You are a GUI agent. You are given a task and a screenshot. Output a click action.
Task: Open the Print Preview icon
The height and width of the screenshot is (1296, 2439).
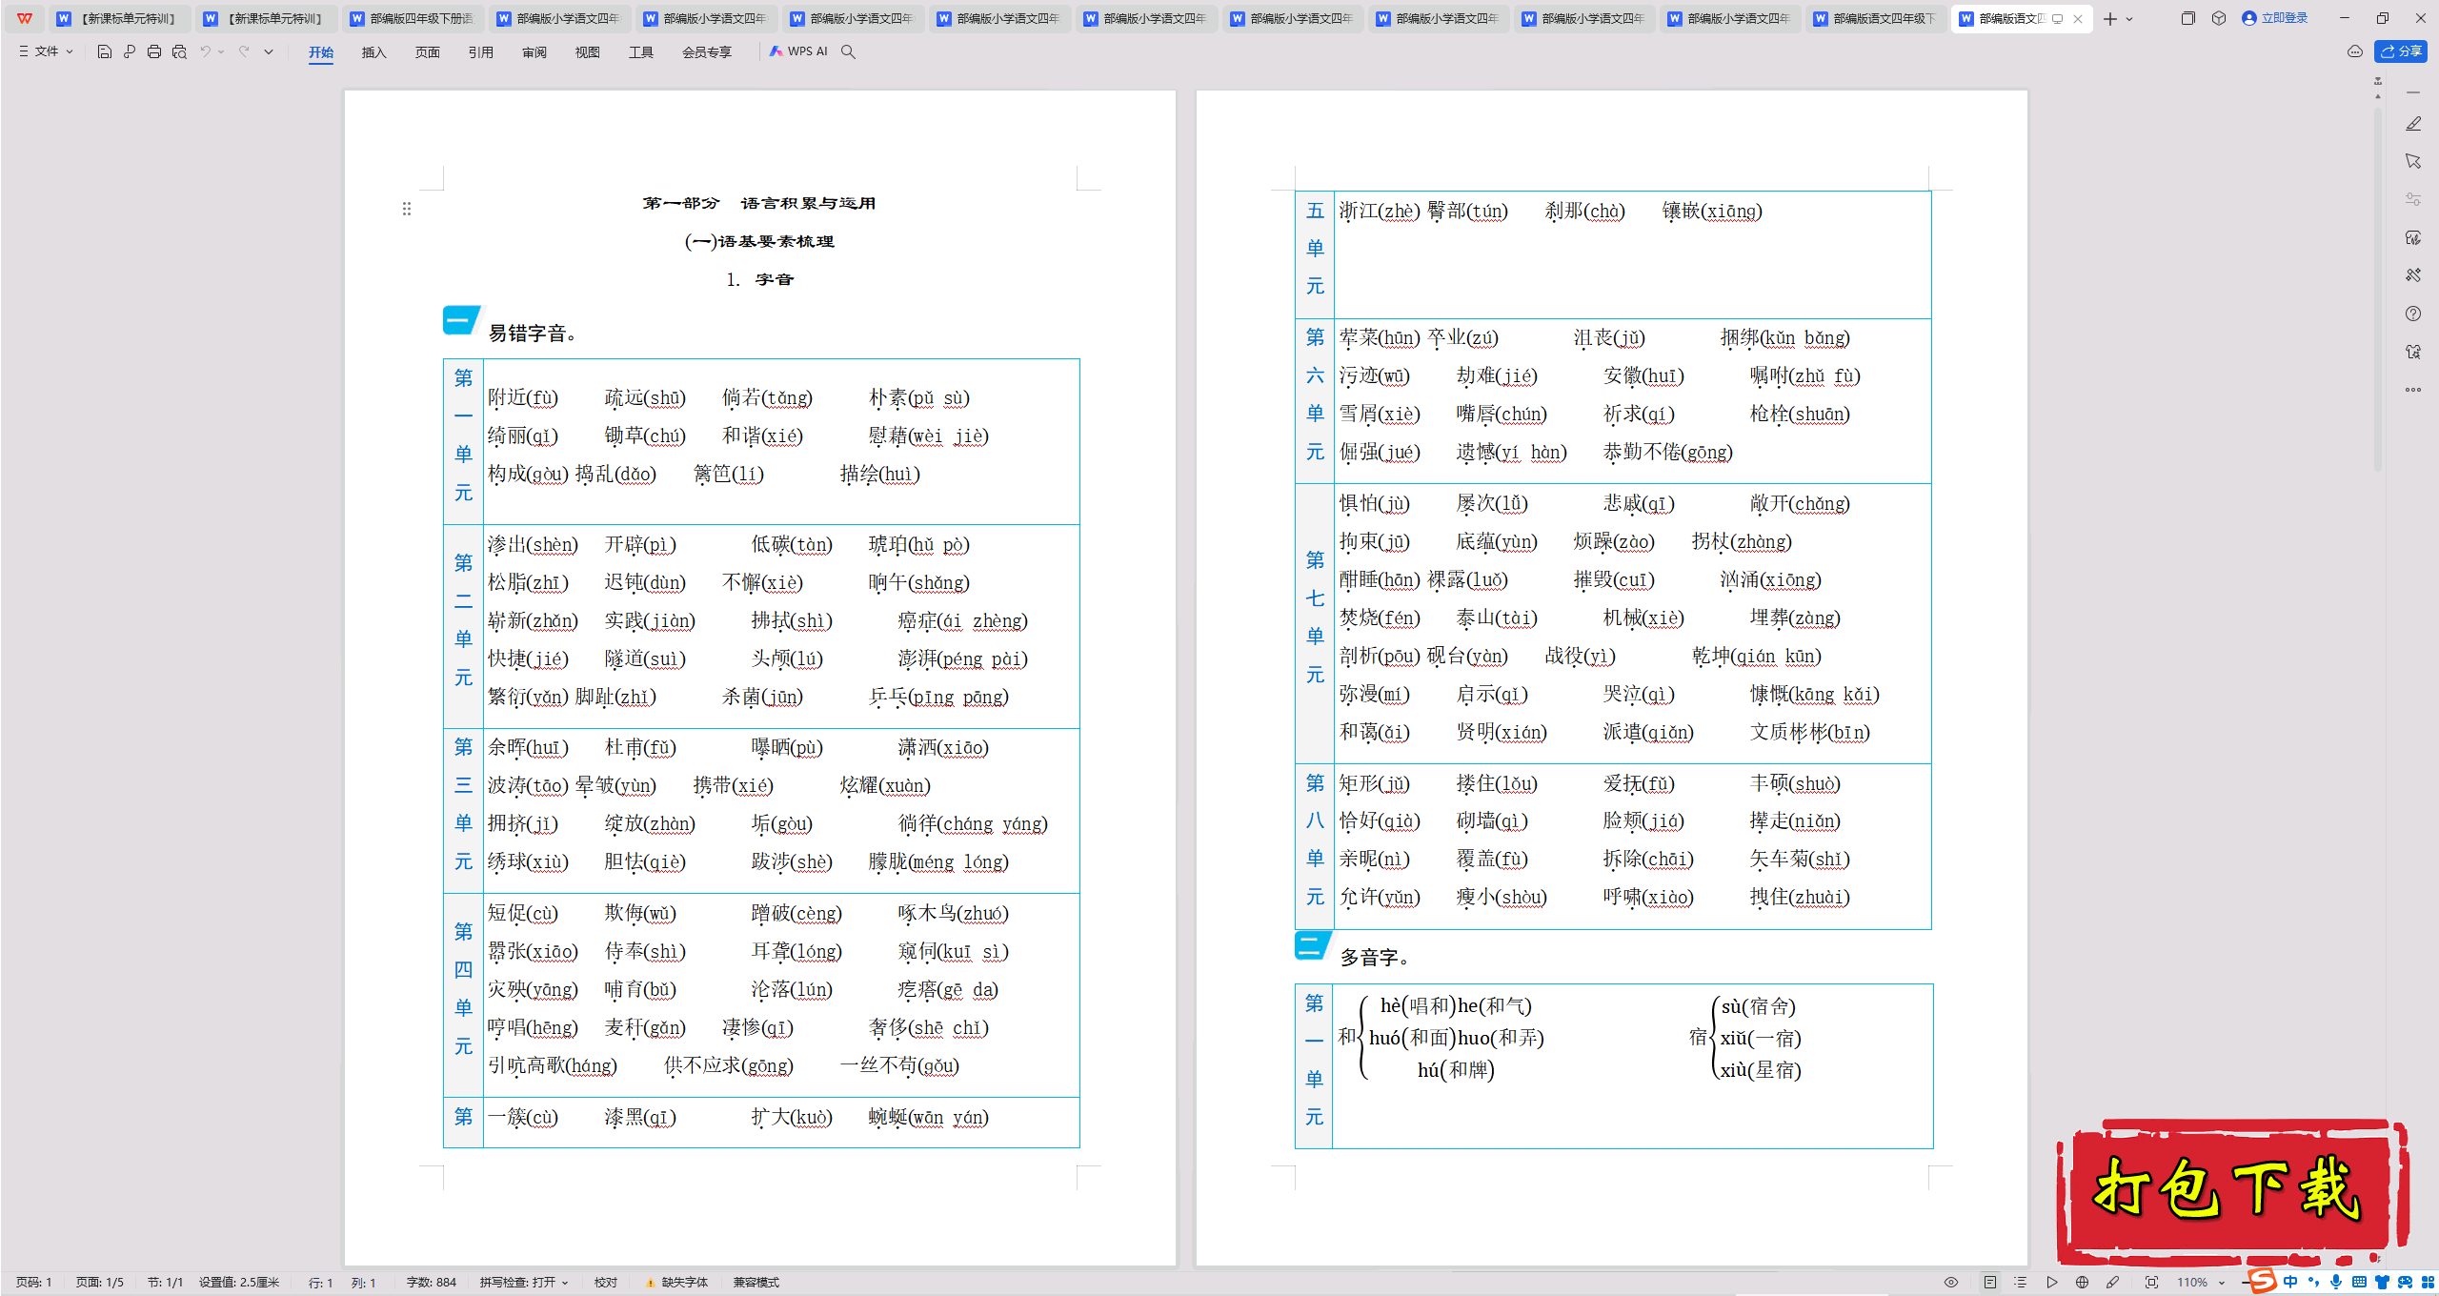pyautogui.click(x=179, y=51)
